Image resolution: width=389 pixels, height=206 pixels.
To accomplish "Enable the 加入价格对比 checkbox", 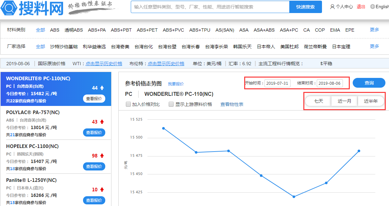I will pyautogui.click(x=128, y=104).
